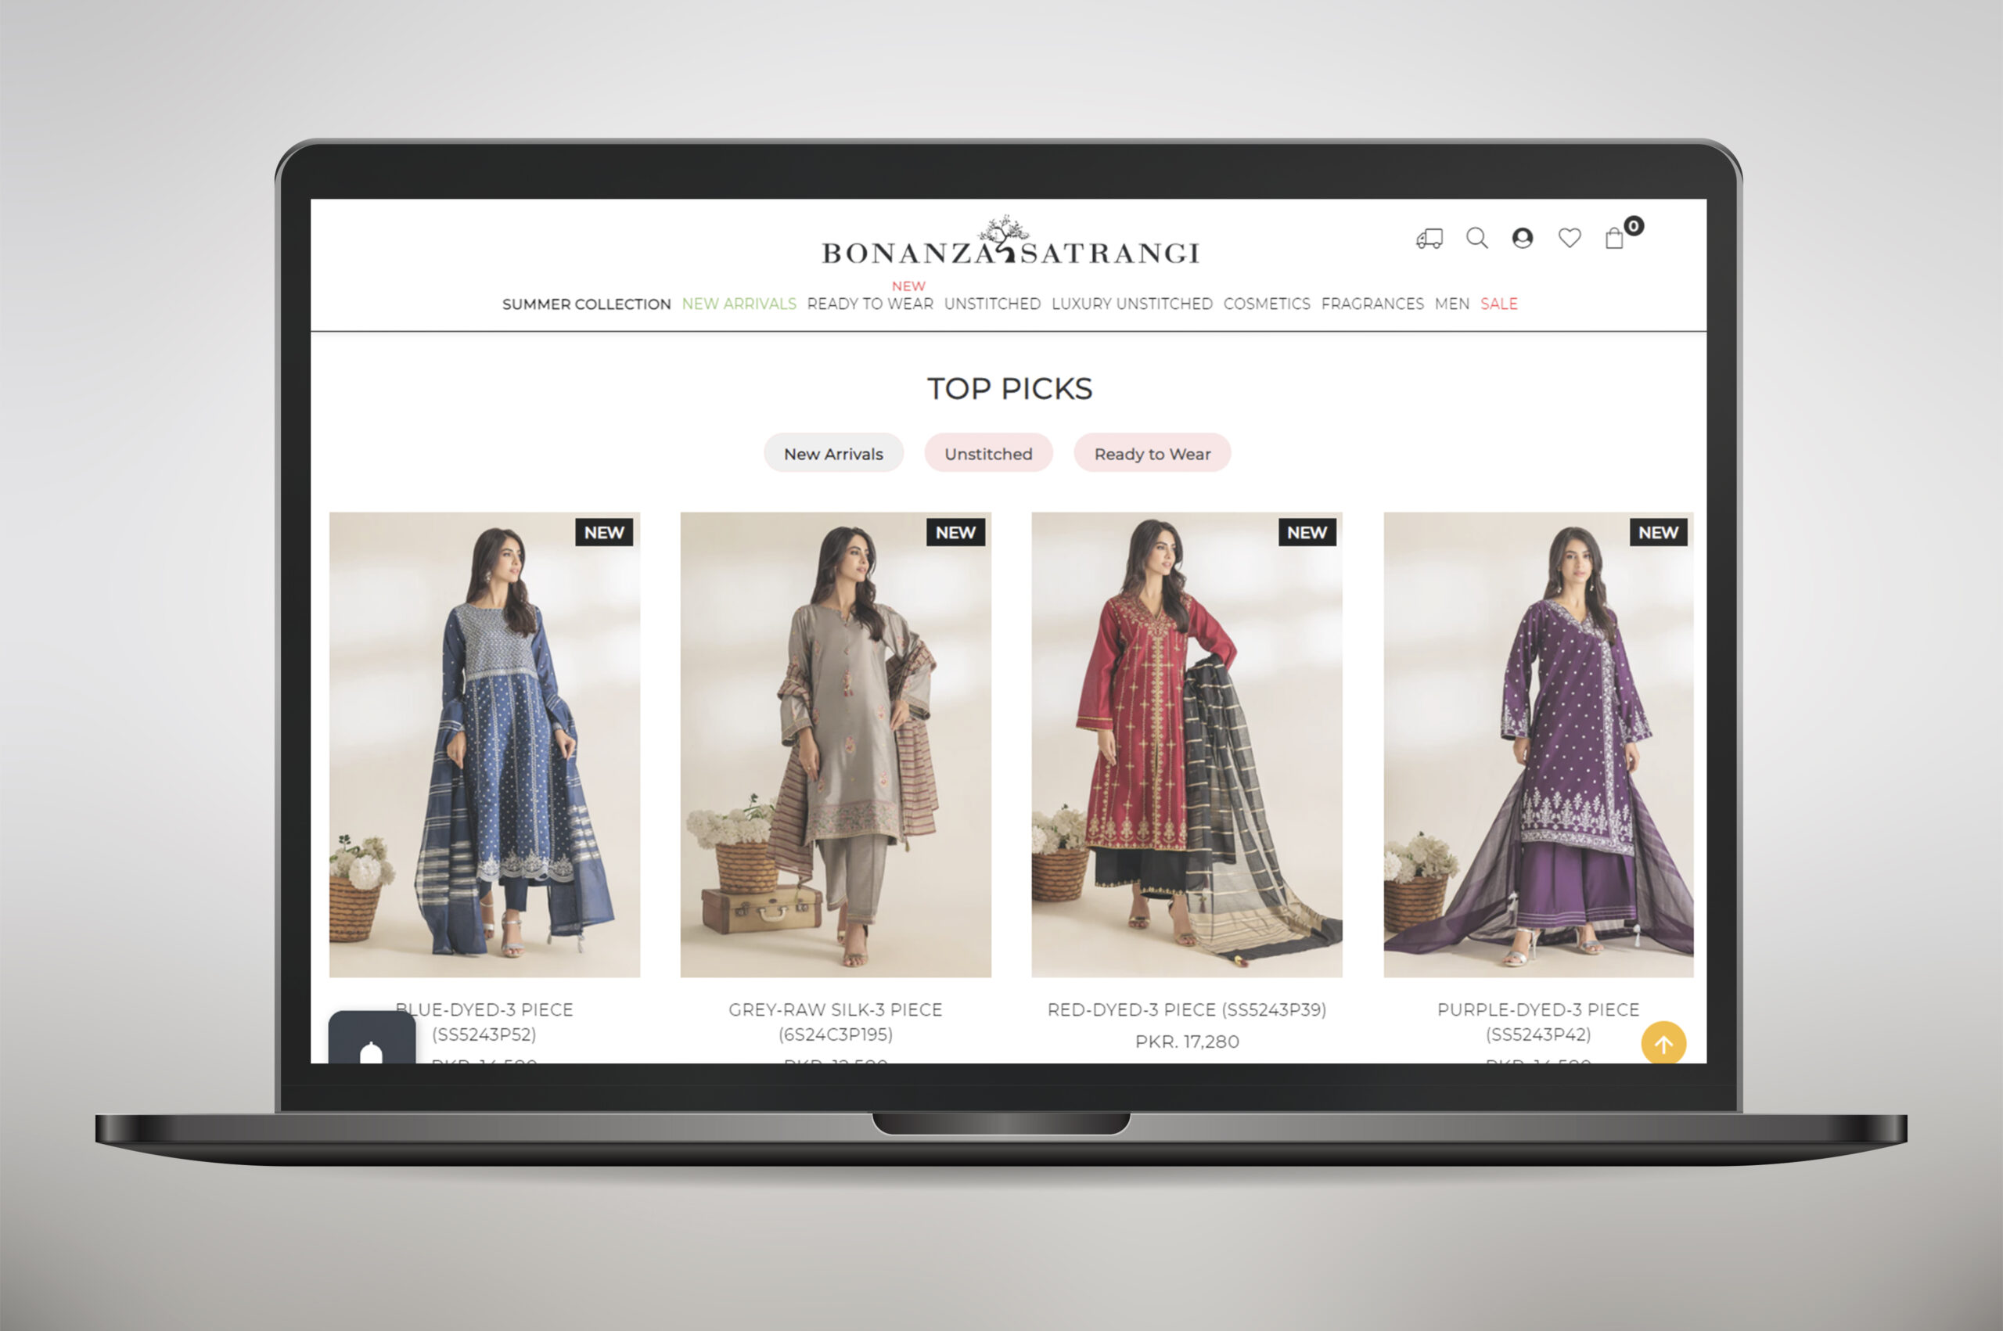Screen dimensions: 2003x1331
Task: Open the Red-Dyed-3 Piece product title
Action: coord(1186,1009)
